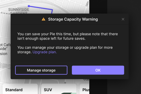141x94 pixels.
Task: Click the Sunnyside Gardens map label
Action: (19, 11)
